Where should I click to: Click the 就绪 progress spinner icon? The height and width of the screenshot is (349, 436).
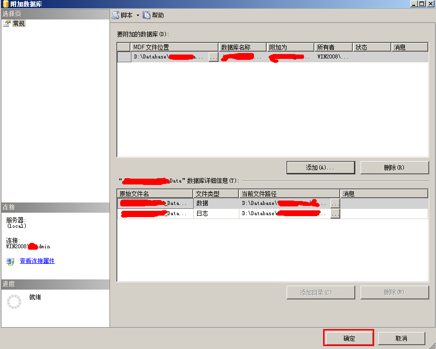point(14,302)
